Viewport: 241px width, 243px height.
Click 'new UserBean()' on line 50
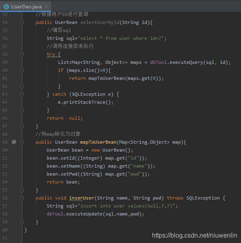coord(111,150)
